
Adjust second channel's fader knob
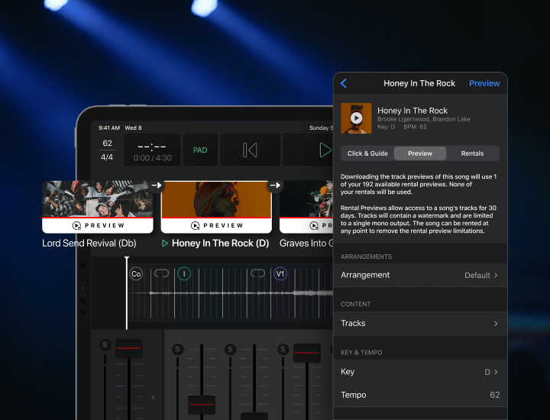pos(202,405)
